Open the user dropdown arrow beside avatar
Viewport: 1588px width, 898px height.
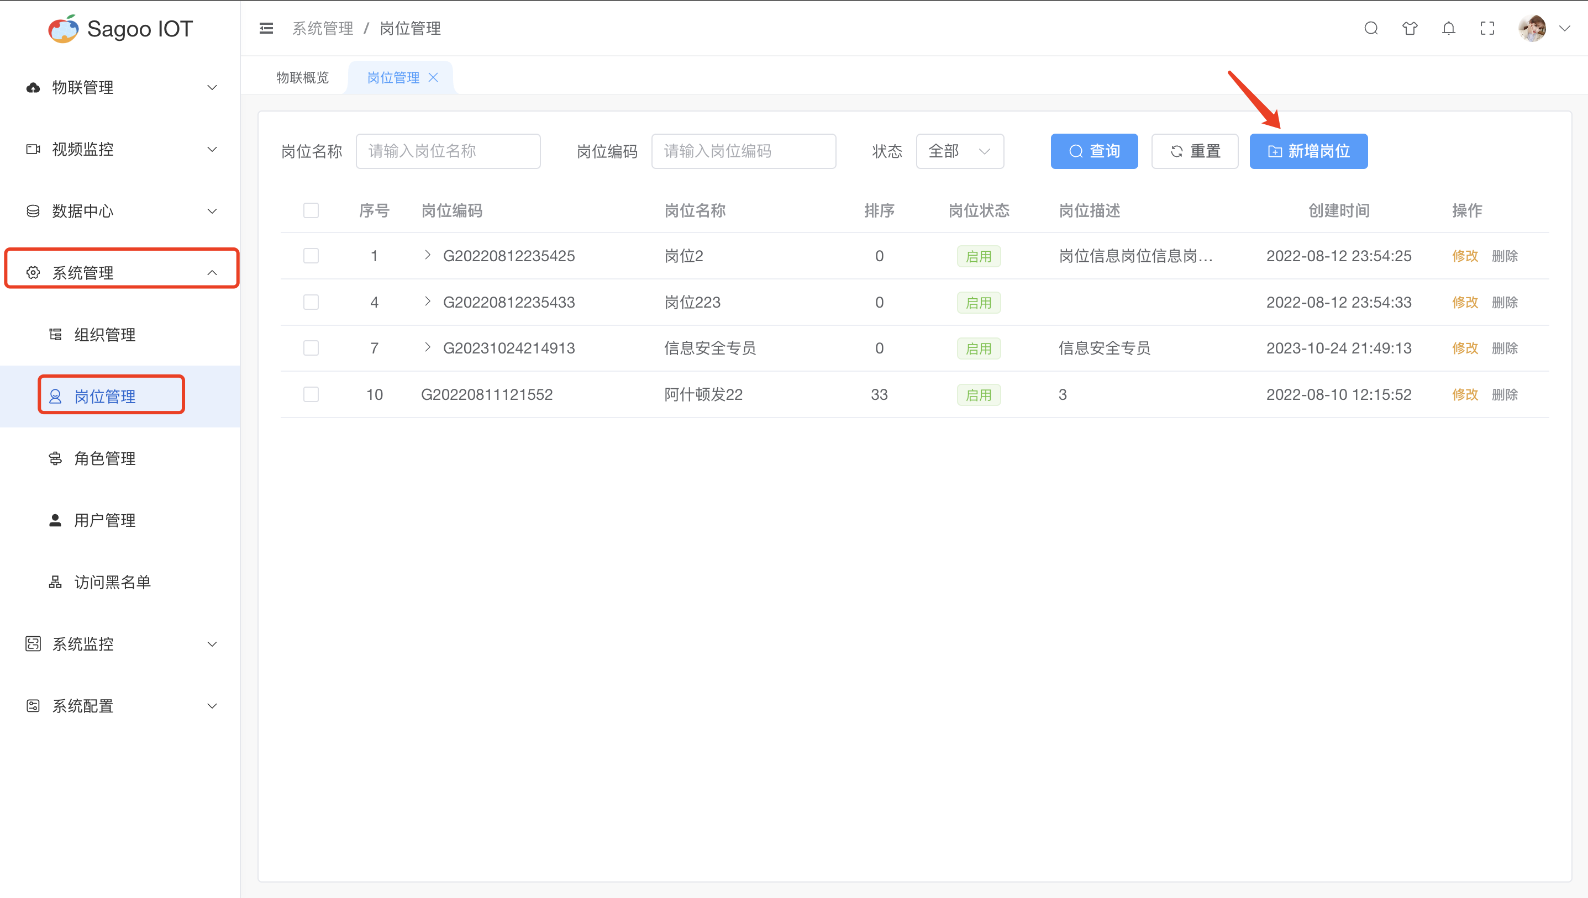pos(1565,28)
